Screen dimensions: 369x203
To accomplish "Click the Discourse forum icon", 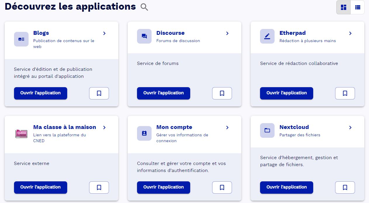I will 144,36.
